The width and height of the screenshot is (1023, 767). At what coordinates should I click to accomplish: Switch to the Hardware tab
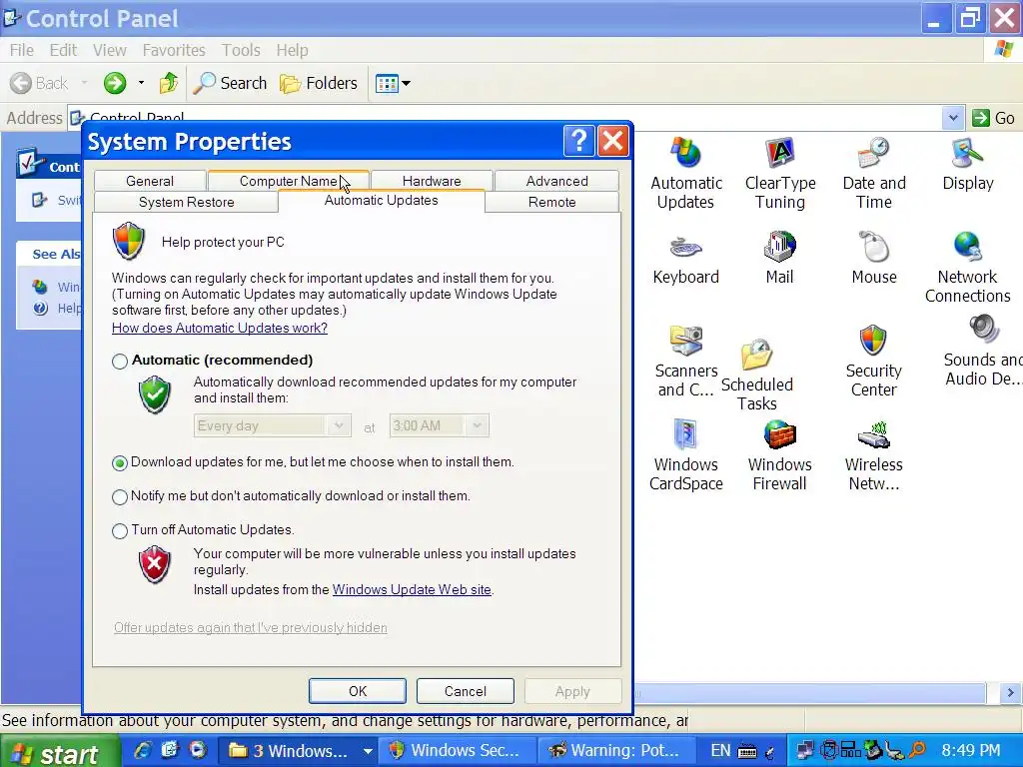tap(432, 181)
